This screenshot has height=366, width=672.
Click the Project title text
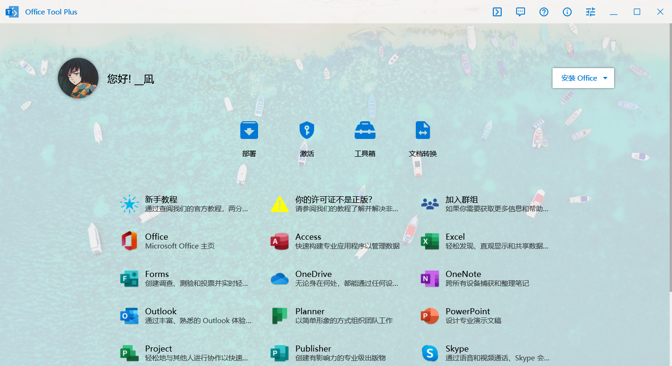tap(158, 349)
